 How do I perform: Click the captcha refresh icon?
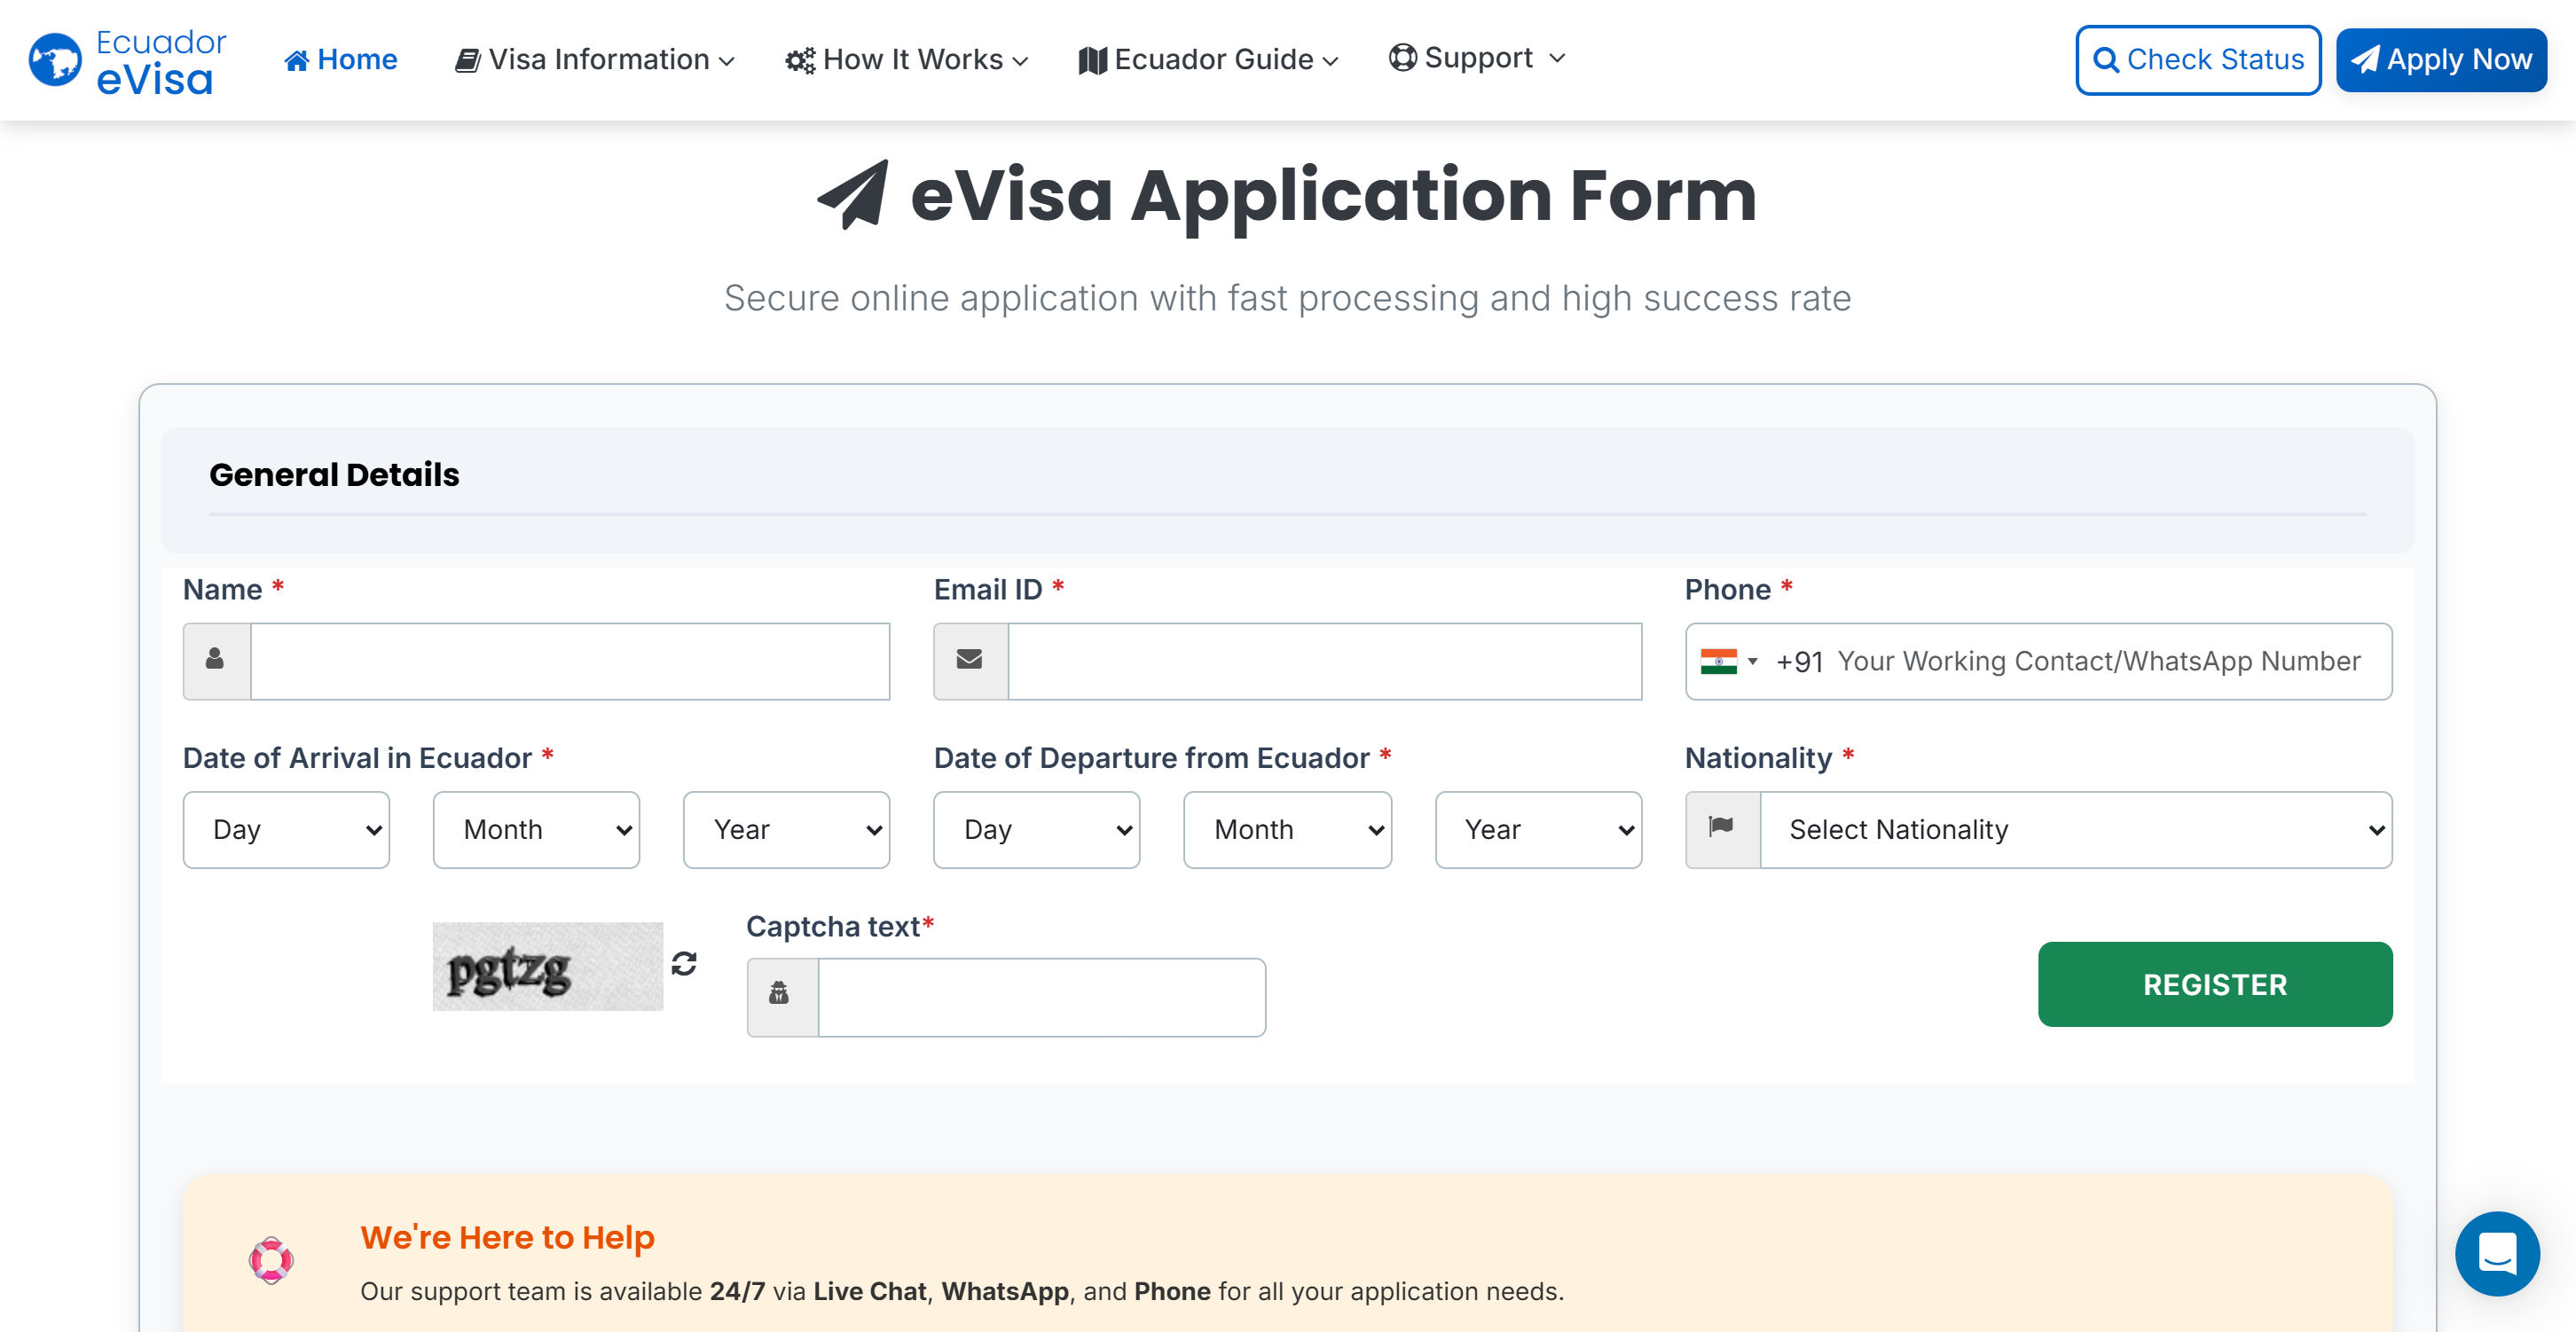(684, 963)
